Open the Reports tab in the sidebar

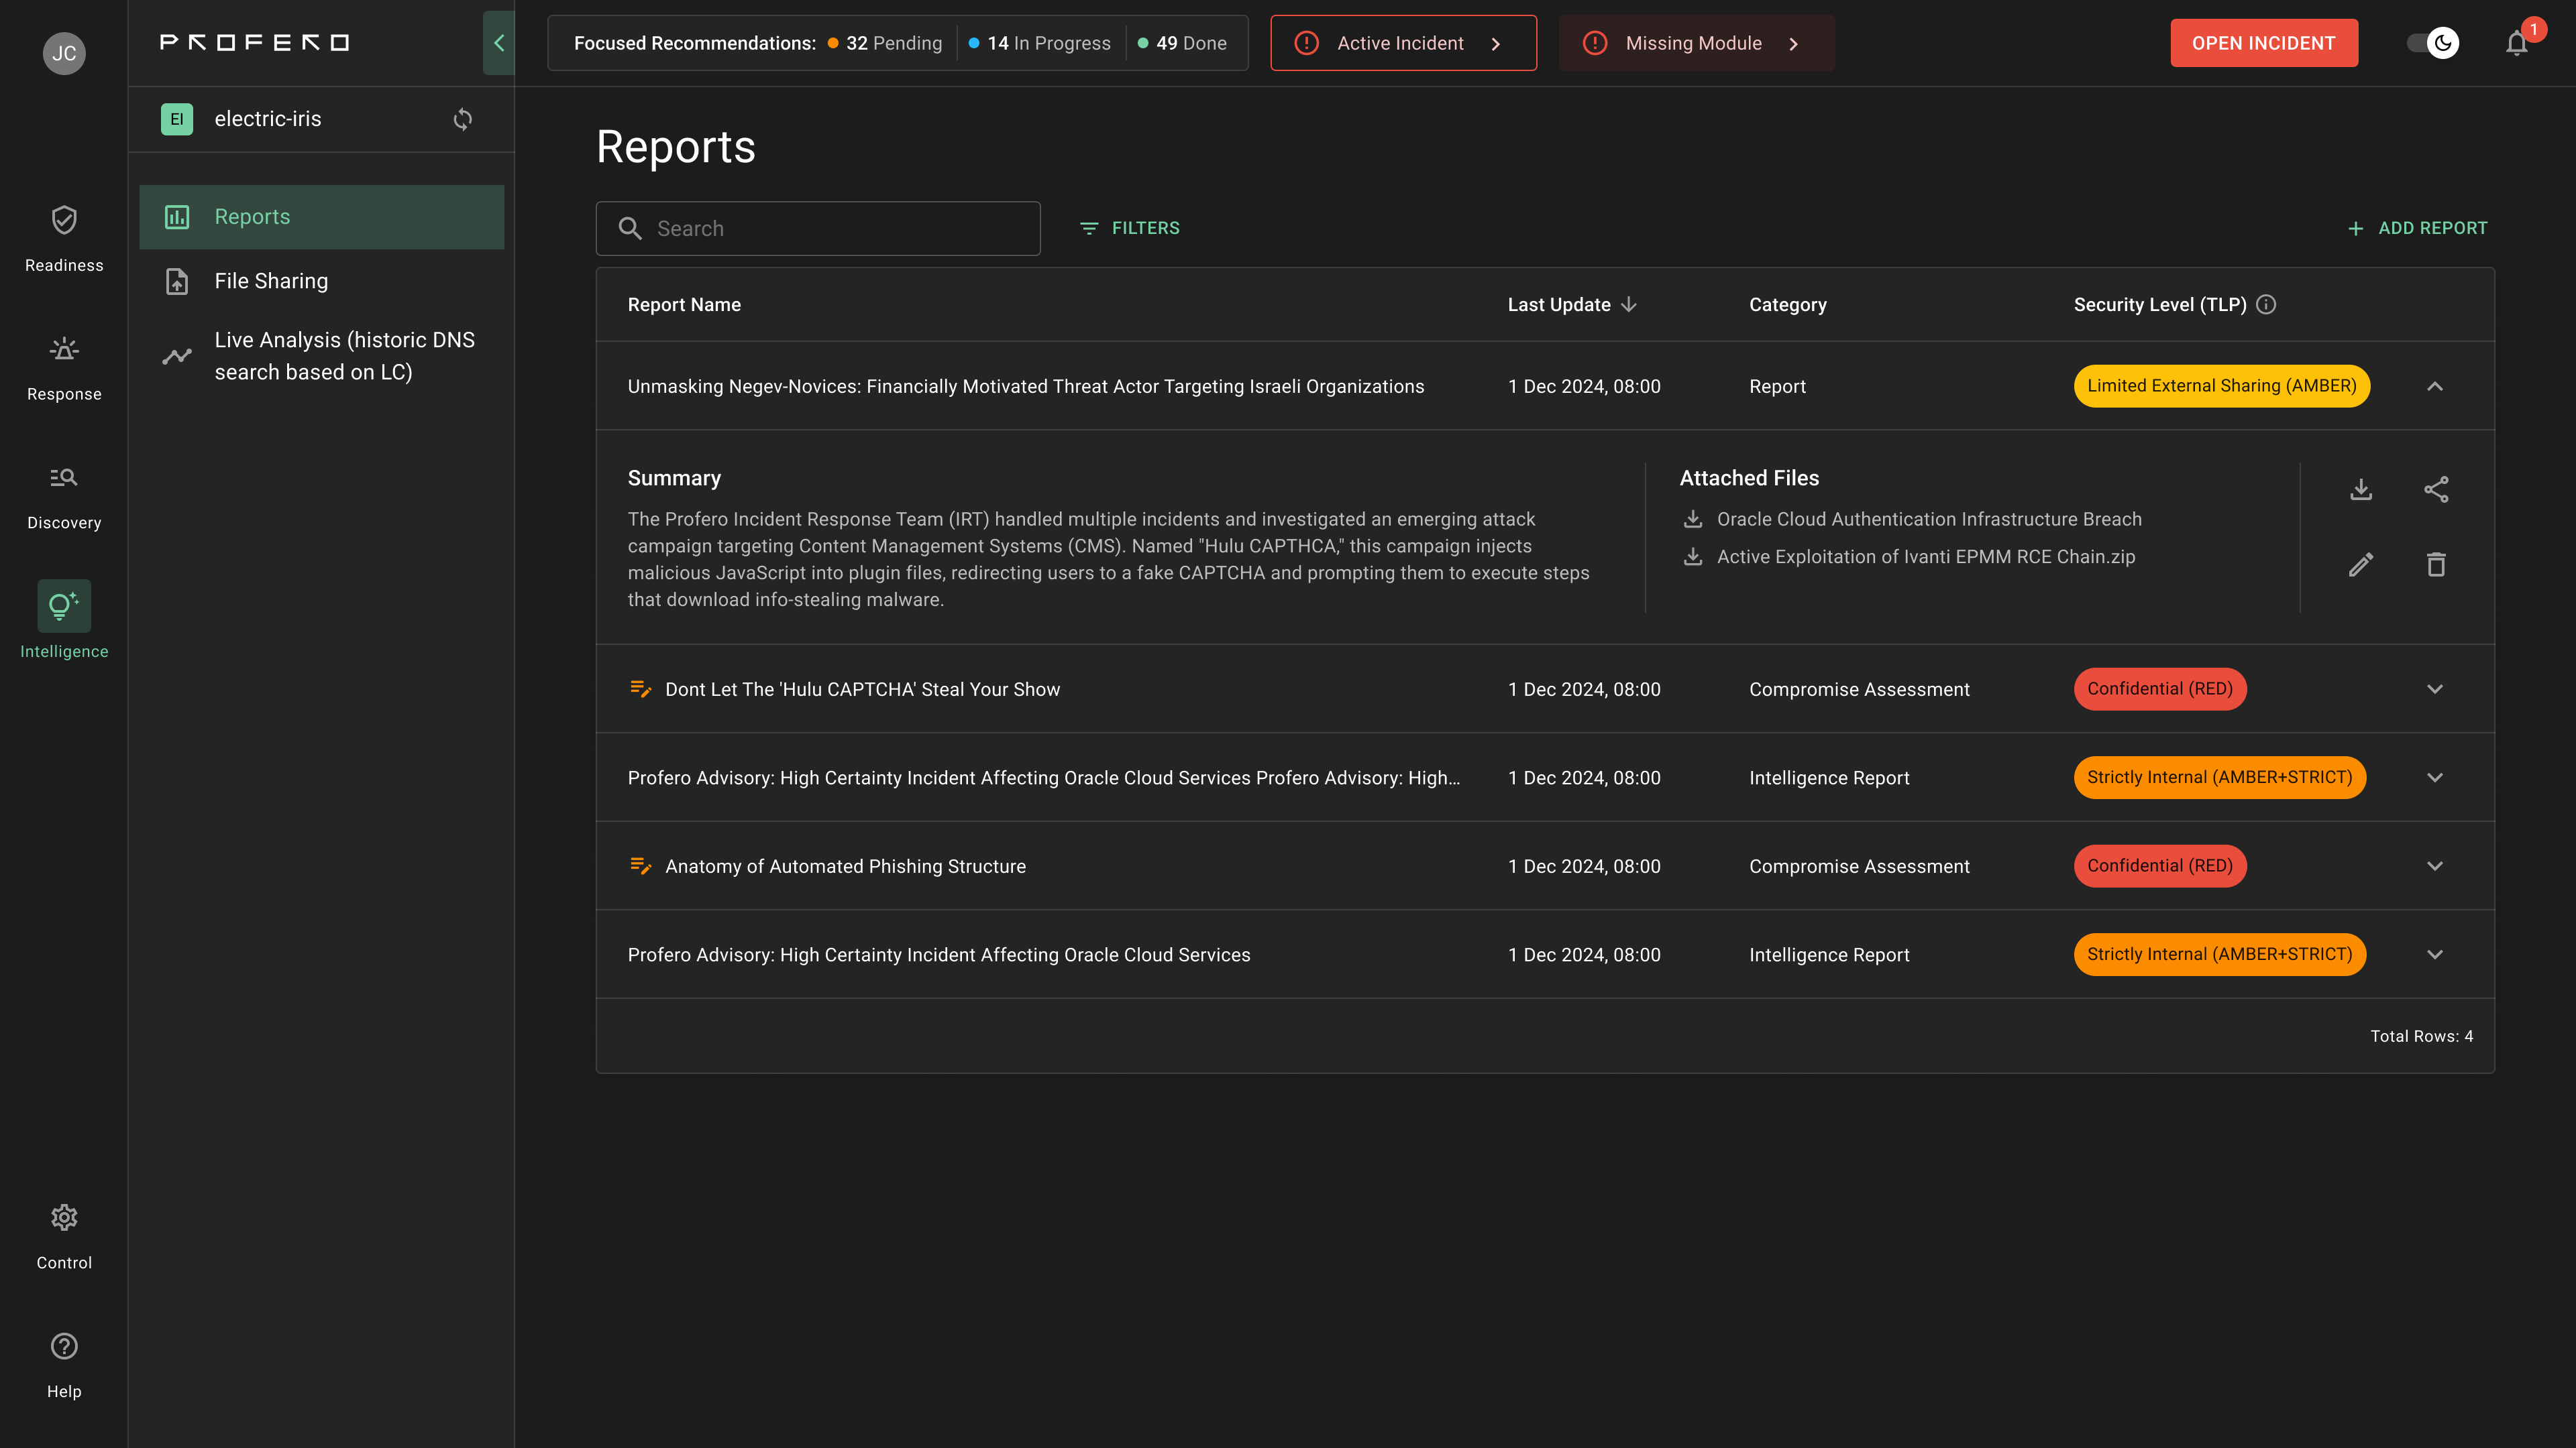252,217
